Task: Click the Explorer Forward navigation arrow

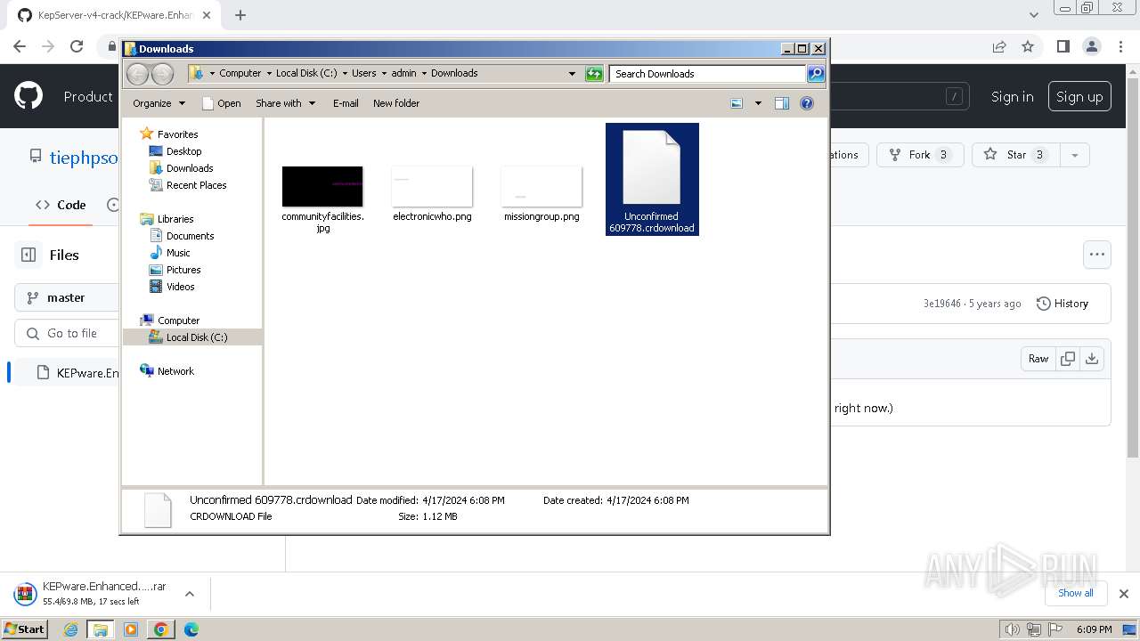Action: (x=162, y=74)
